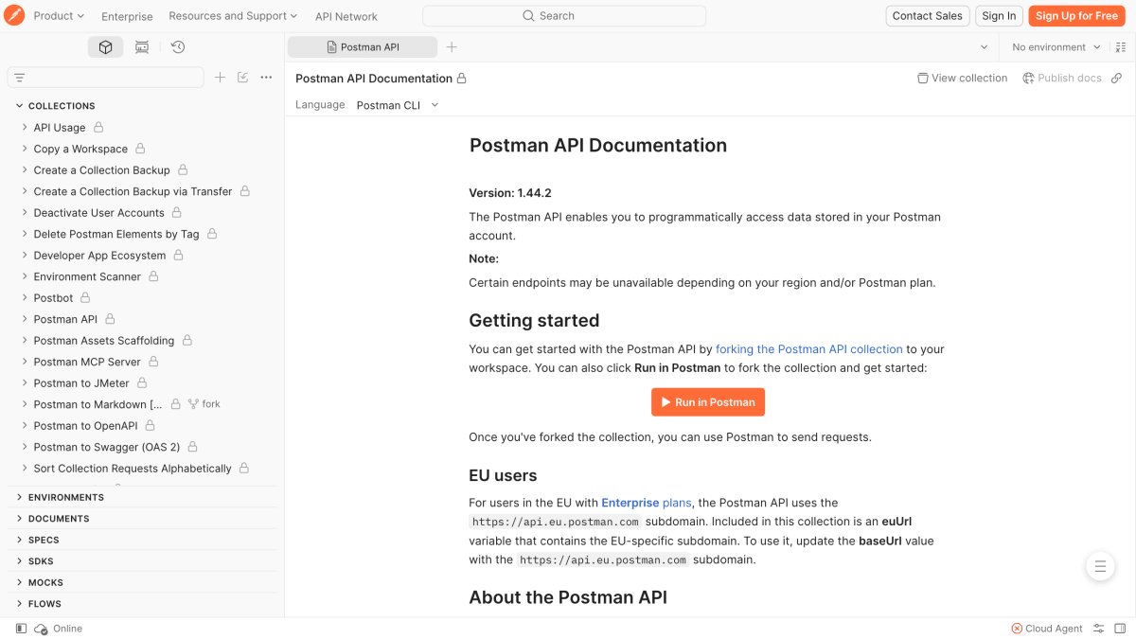Image resolution: width=1136 pixels, height=639 pixels.
Task: Open the floating table of contents button
Action: [x=1099, y=567]
